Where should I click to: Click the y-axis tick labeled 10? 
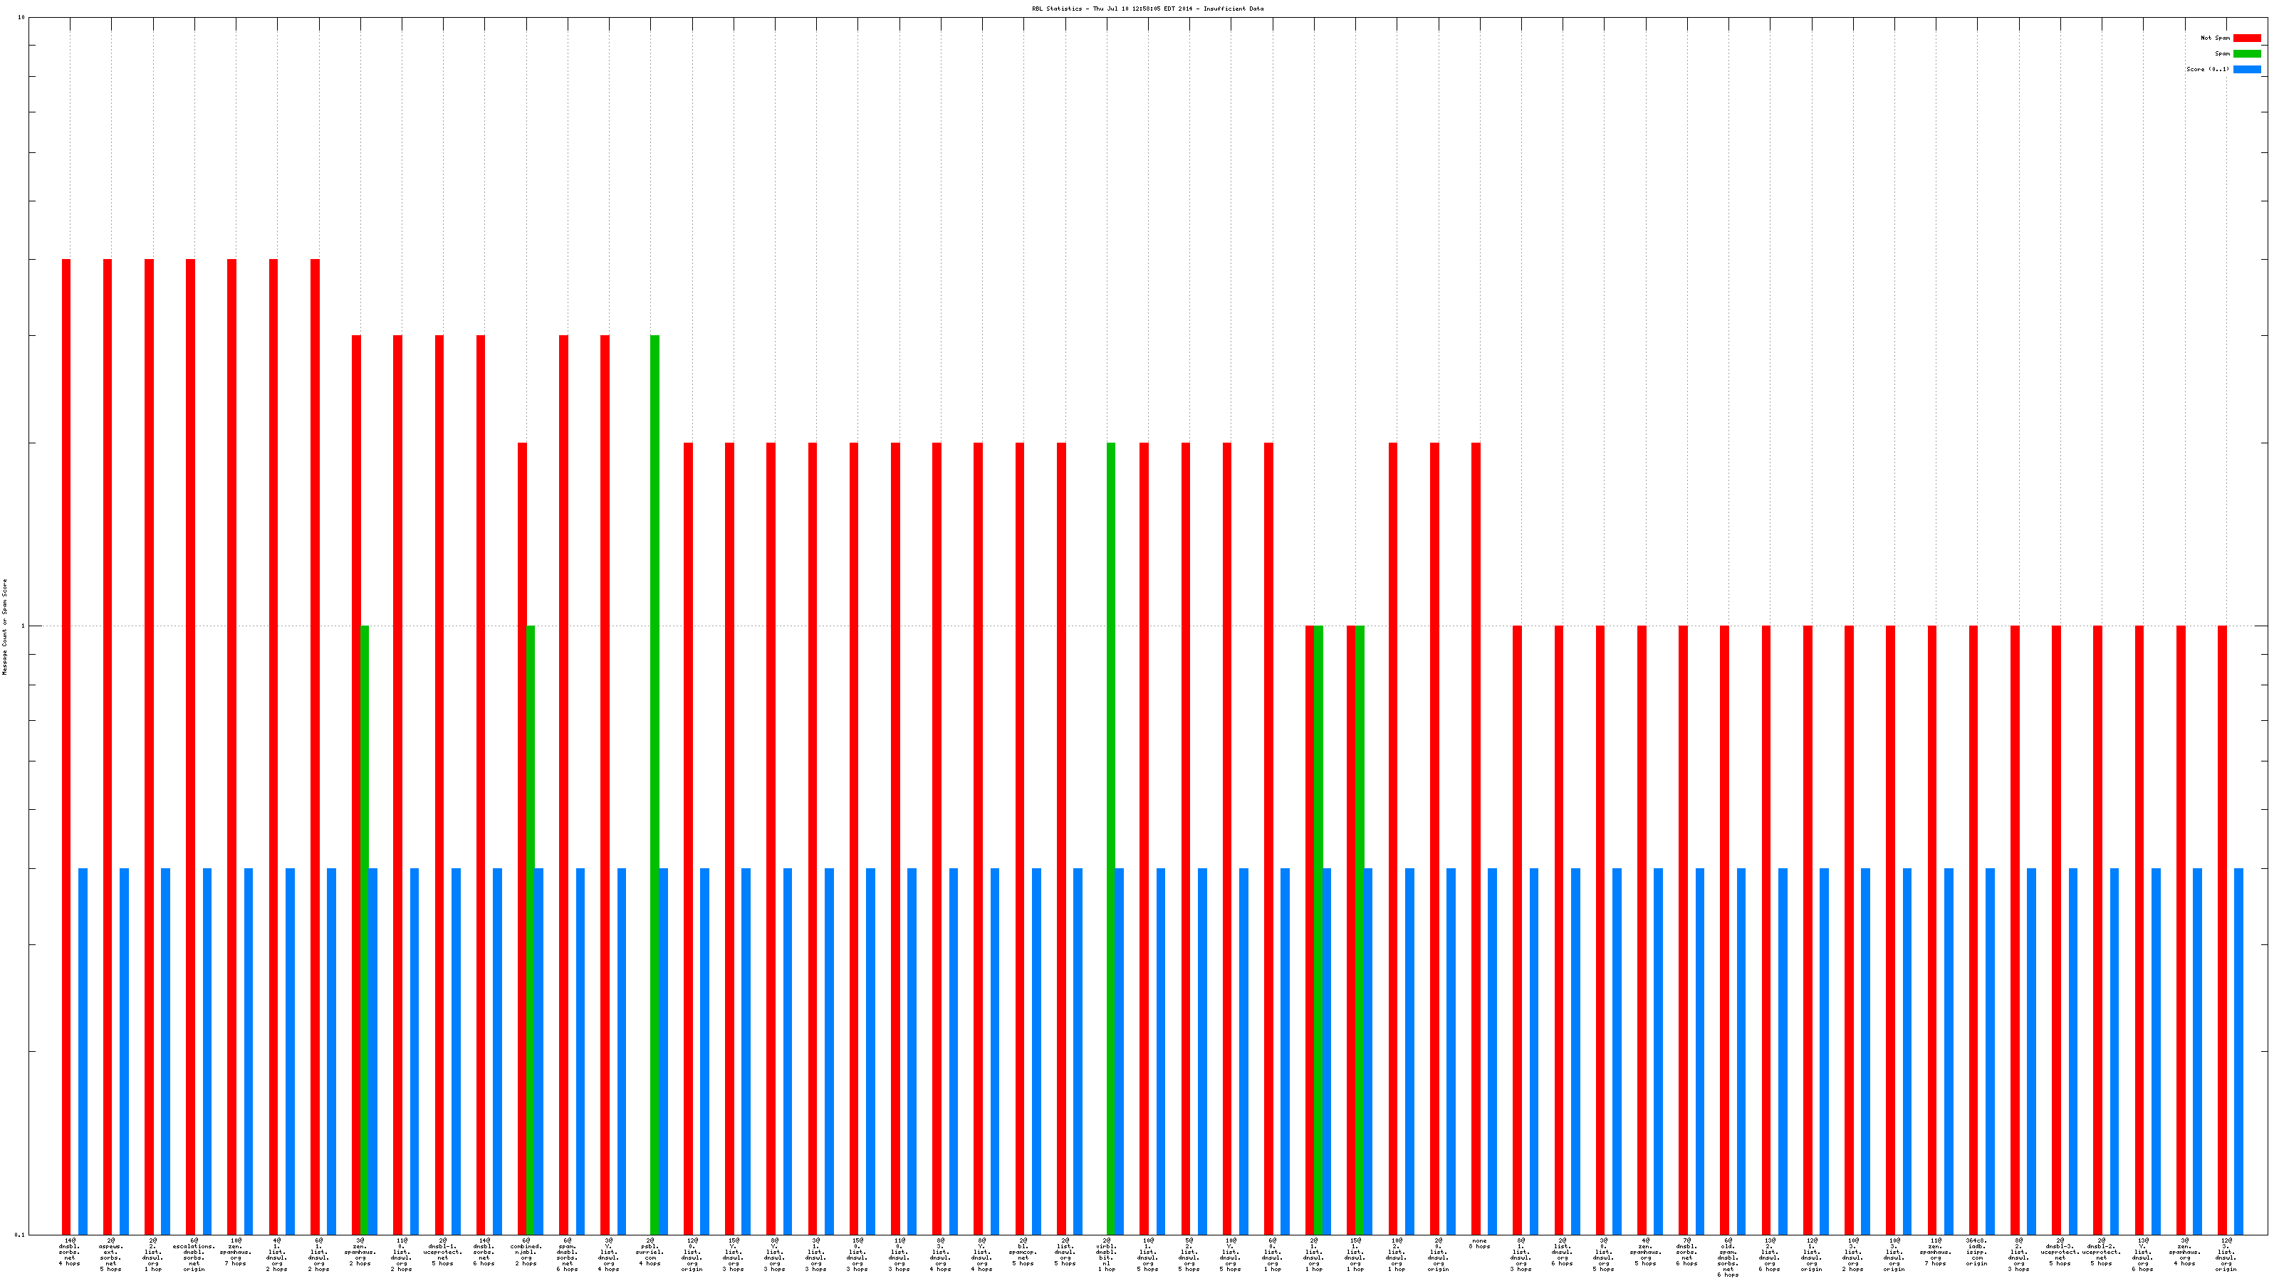coord(21,18)
